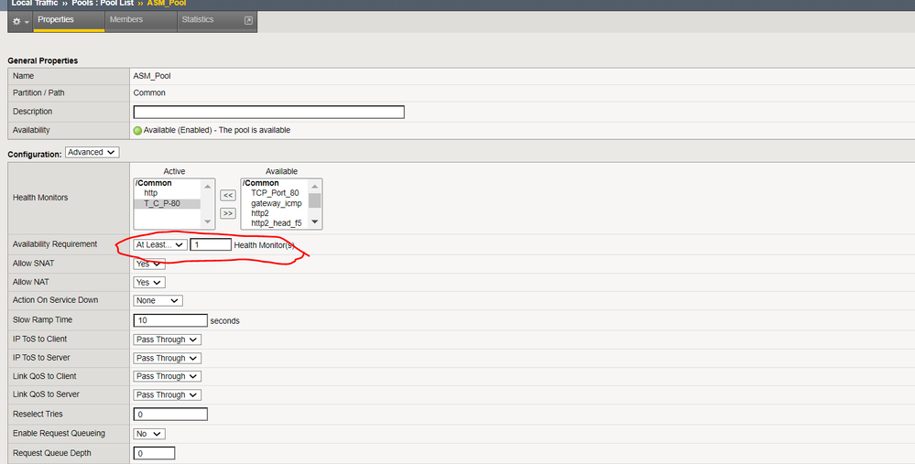Select http2 in Available monitors
The height and width of the screenshot is (464, 915).
(260, 213)
